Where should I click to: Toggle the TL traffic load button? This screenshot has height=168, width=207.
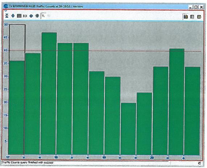click(43, 16)
